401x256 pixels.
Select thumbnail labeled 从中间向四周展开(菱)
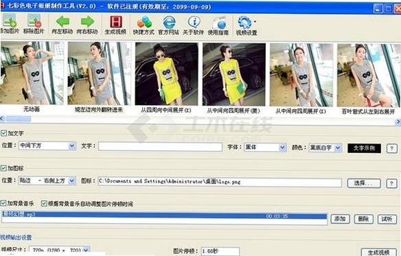pos(233,74)
